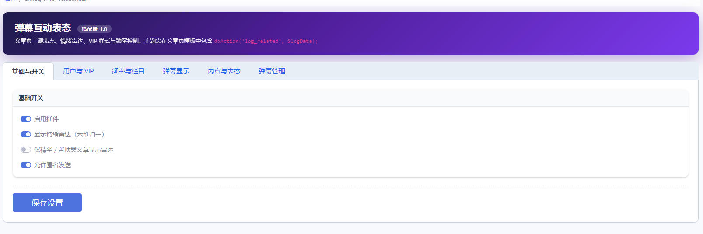Image resolution: width=703 pixels, height=234 pixels.
Task: Click the 基础开关 section header
Action: (x=31, y=98)
